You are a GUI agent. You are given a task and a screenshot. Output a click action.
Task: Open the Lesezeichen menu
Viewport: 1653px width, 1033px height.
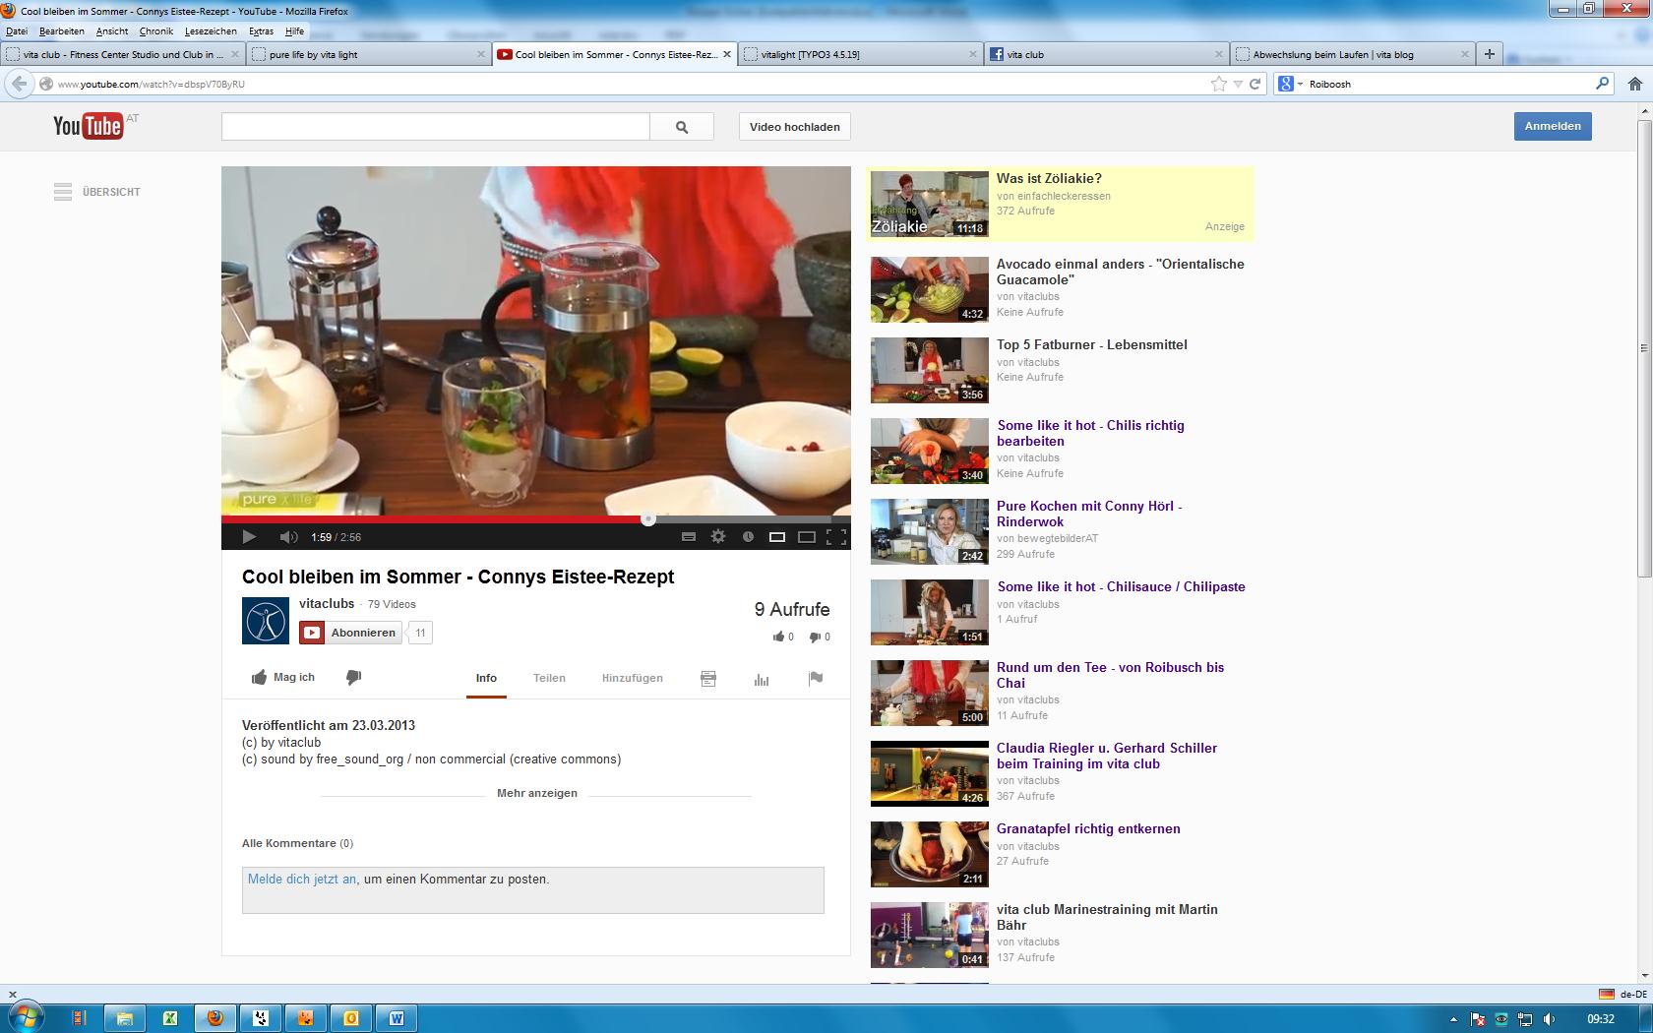(x=211, y=31)
